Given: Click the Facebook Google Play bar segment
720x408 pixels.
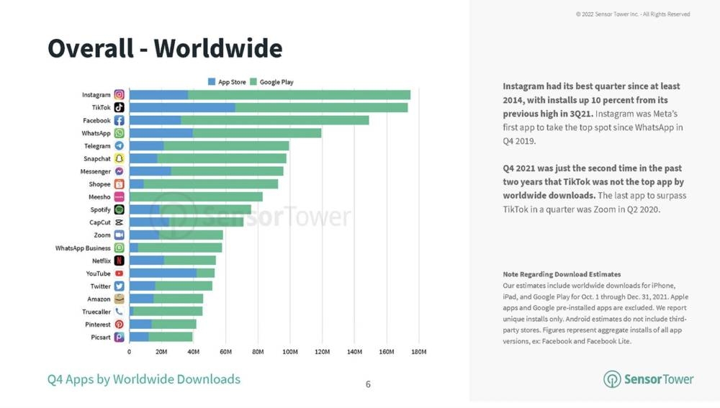Looking at the screenshot, I should (274, 120).
